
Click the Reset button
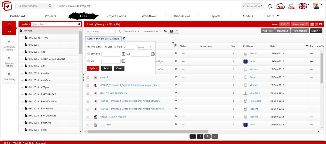pos(106,68)
